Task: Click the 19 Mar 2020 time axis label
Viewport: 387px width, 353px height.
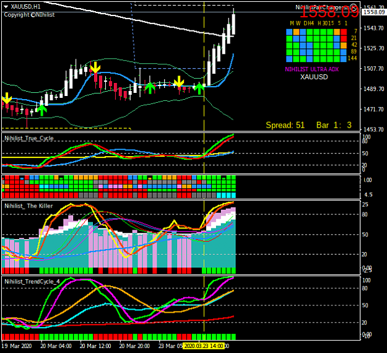Action: point(17,346)
